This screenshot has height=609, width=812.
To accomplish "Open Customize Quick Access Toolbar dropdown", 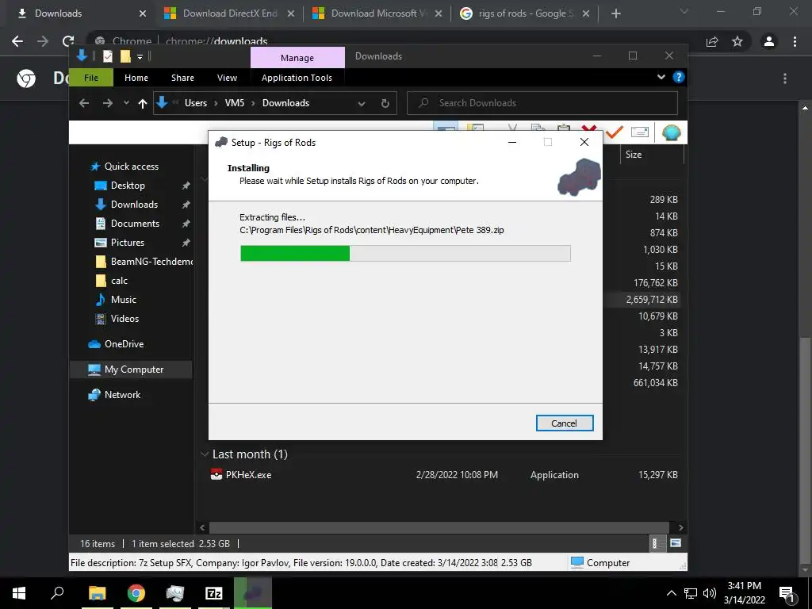I will pyautogui.click(x=140, y=56).
